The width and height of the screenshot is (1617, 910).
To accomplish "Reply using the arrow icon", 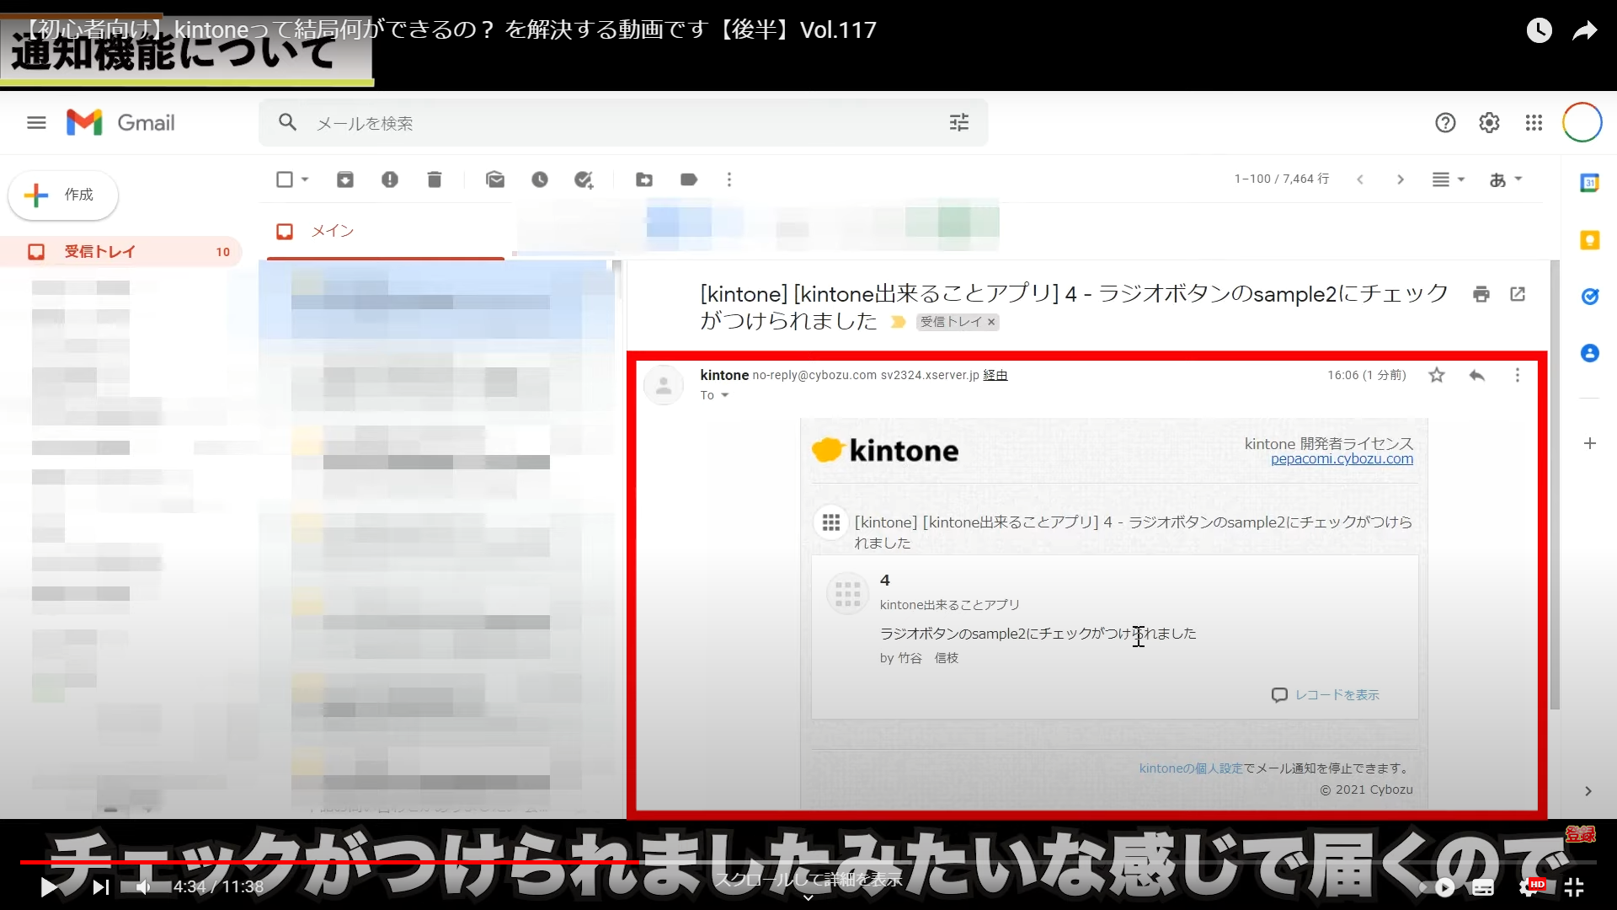I will (x=1476, y=375).
